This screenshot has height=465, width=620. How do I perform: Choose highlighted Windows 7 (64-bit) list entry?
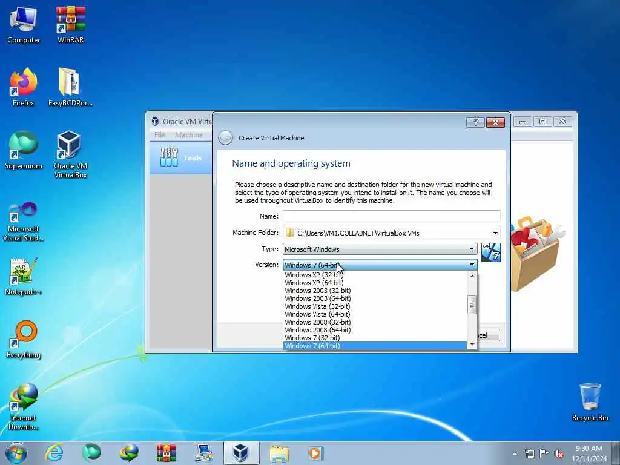click(x=375, y=346)
